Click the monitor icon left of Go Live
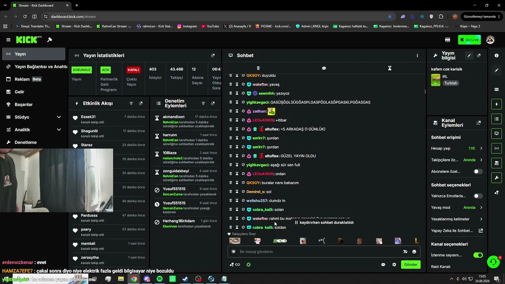The width and height of the screenshot is (505, 284). click(x=448, y=40)
